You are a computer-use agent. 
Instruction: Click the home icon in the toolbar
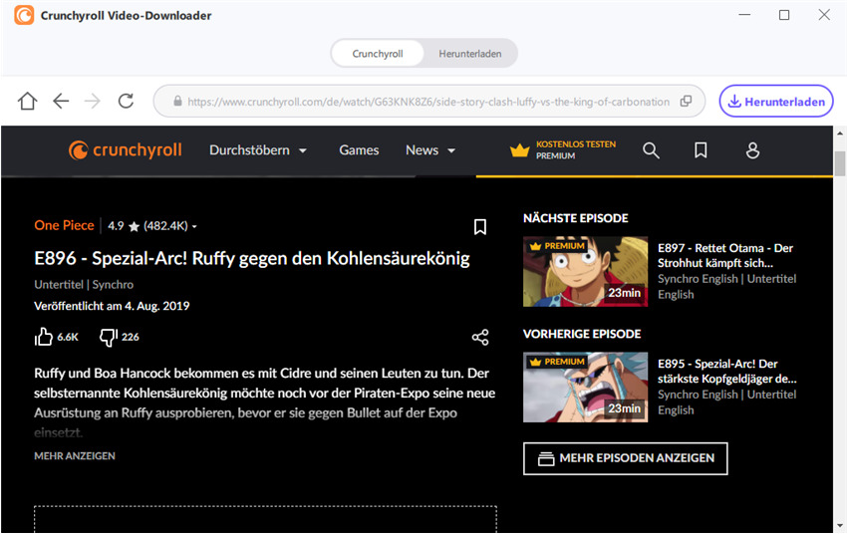[28, 101]
